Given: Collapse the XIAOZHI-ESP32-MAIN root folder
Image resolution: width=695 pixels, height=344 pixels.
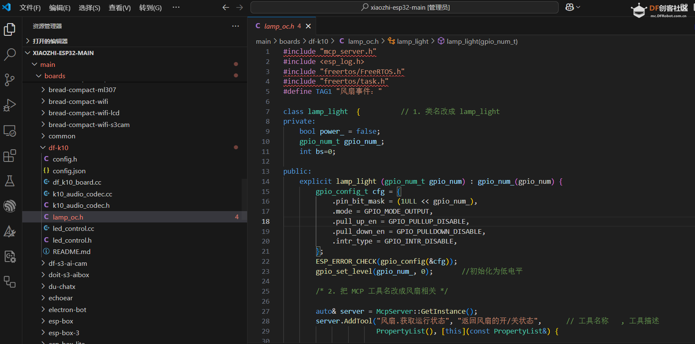Looking at the screenshot, I should coord(135,53).
